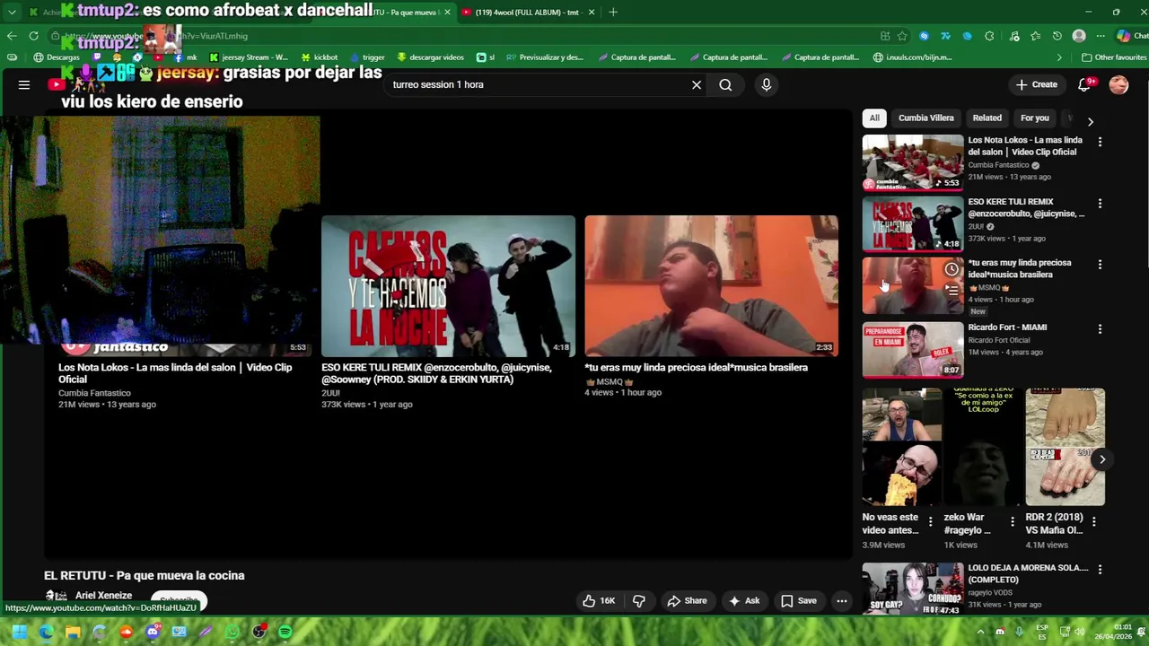Select the All filter chip
This screenshot has height=646, width=1149.
[x=874, y=118]
